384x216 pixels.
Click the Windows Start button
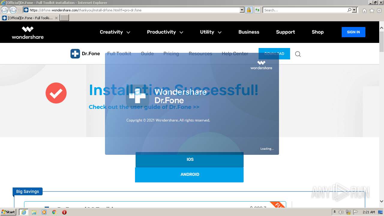tap(8, 212)
